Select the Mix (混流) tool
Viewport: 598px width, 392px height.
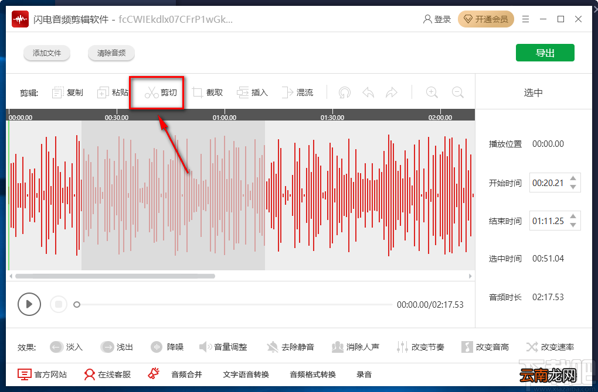point(297,92)
